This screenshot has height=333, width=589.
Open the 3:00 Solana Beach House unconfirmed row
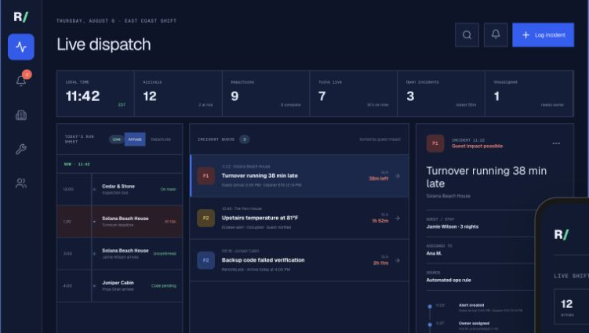point(119,254)
